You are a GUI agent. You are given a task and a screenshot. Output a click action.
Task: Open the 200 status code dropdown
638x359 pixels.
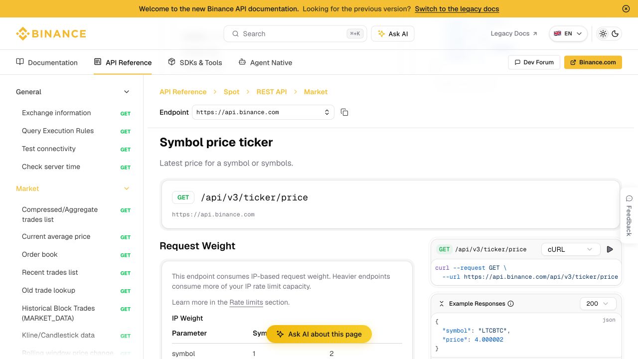click(x=598, y=304)
